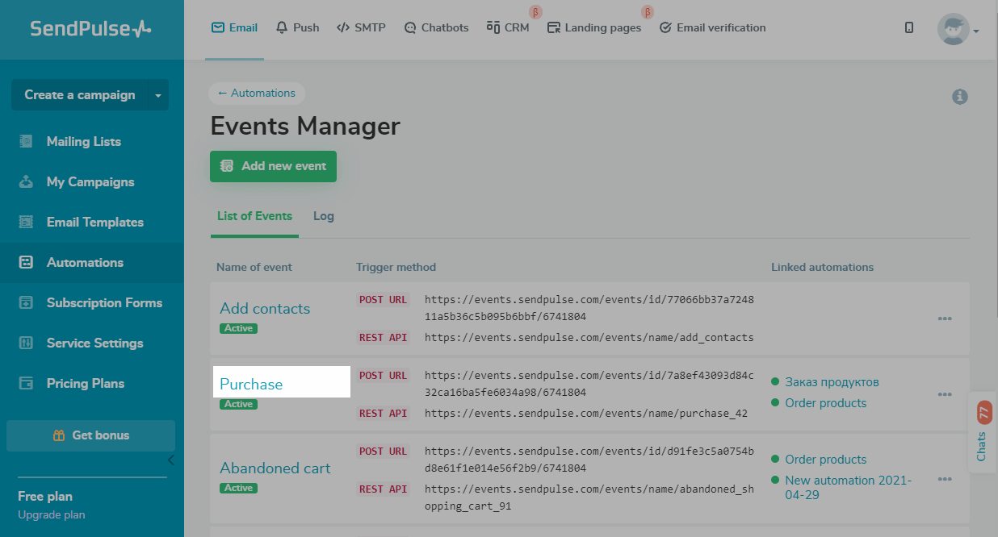The height and width of the screenshot is (537, 998).
Task: Open the Purchase event
Action: [x=251, y=384]
